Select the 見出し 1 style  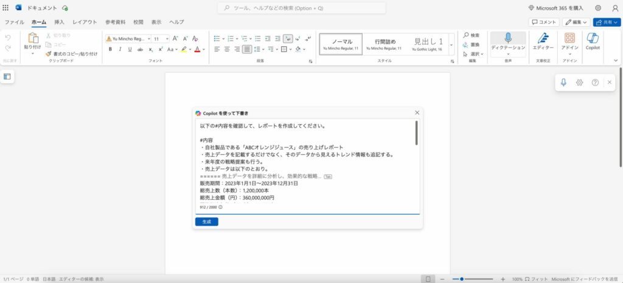point(428,44)
